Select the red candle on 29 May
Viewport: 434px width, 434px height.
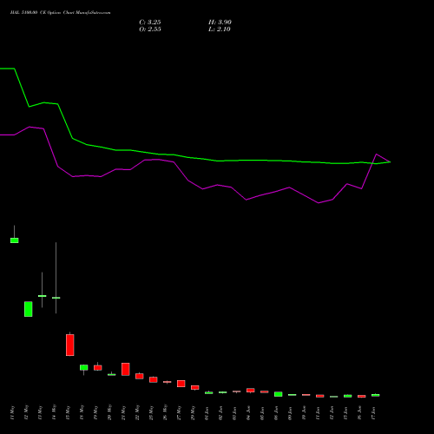click(195, 387)
